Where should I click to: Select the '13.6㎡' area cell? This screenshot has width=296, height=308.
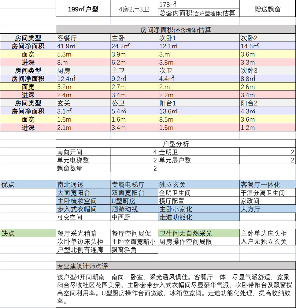click(x=199, y=111)
